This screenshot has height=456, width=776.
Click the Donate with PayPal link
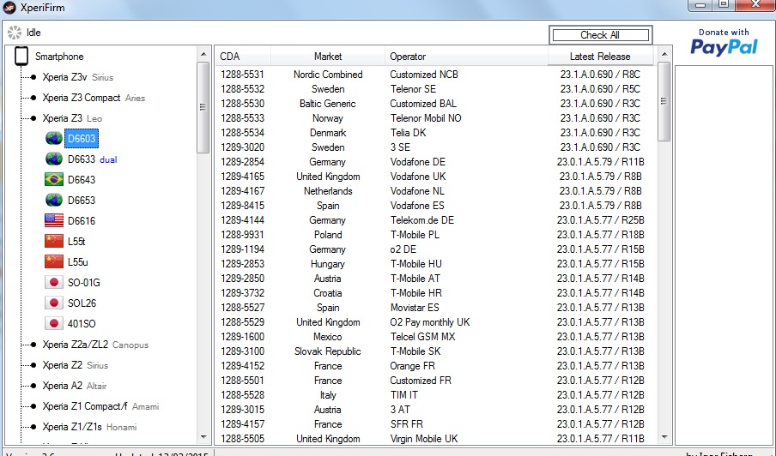click(x=724, y=42)
